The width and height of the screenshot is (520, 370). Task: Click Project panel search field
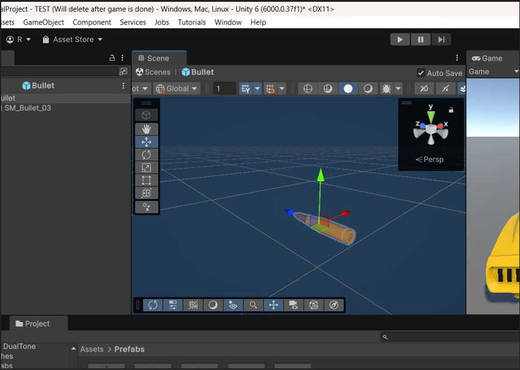[450, 337]
